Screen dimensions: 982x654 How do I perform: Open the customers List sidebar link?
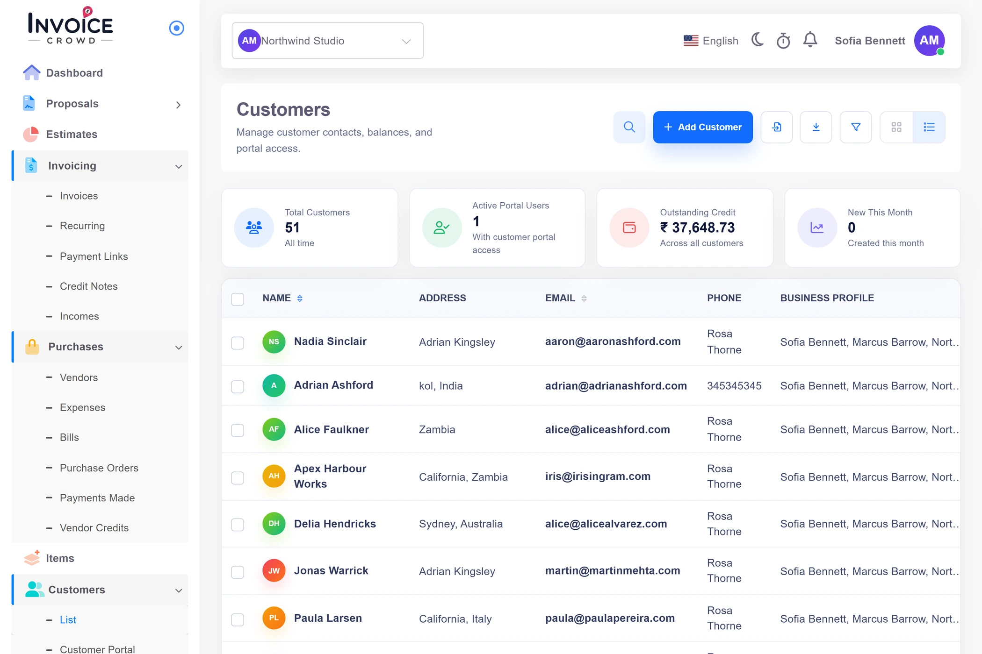click(68, 619)
